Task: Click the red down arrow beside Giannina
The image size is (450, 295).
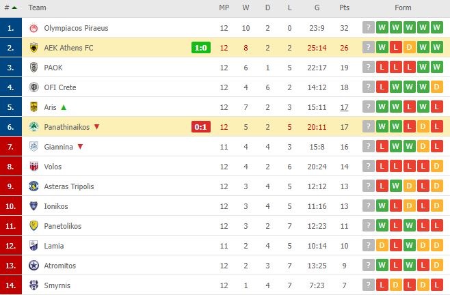Action: 80,147
